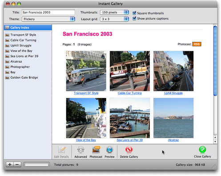Image resolution: width=221 pixels, height=176 pixels.
Task: Click the blue vertical scrollbar thumb
Action: click(215, 61)
